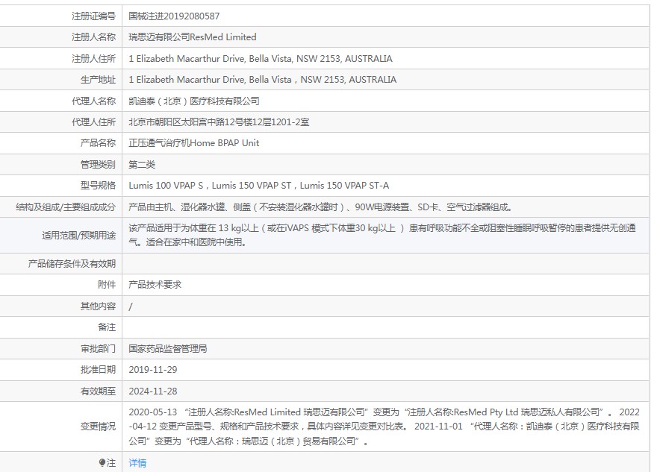Viewport: 660px width, 472px height.
Task: Click the 其他内容 label
Action: coord(98,306)
